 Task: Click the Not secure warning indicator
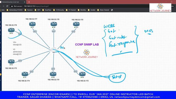[16, 6]
